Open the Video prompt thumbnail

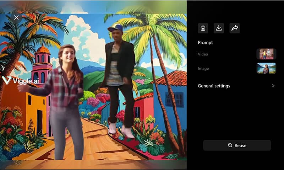pyautogui.click(x=266, y=54)
